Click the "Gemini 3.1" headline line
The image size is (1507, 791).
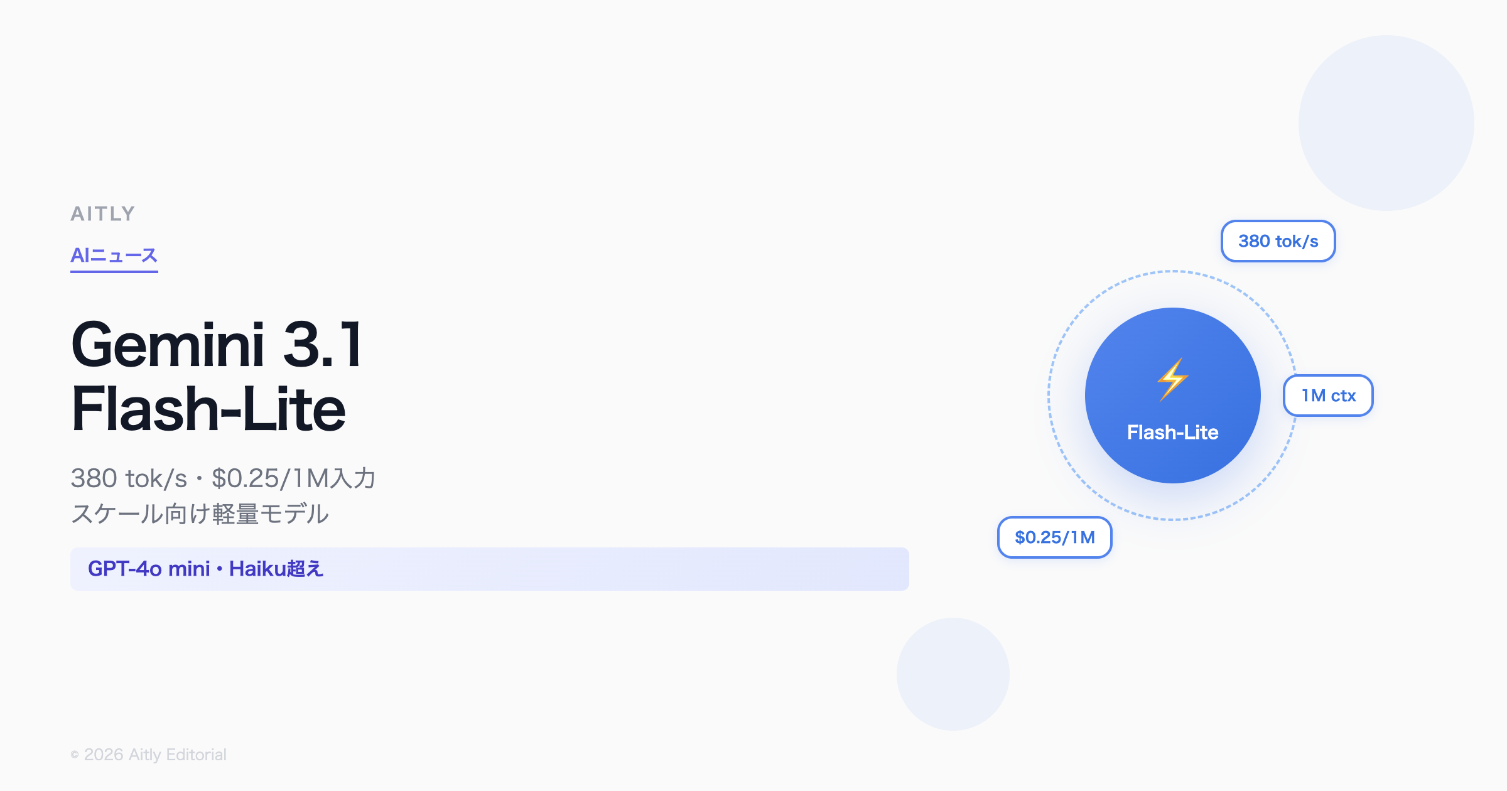tap(217, 345)
